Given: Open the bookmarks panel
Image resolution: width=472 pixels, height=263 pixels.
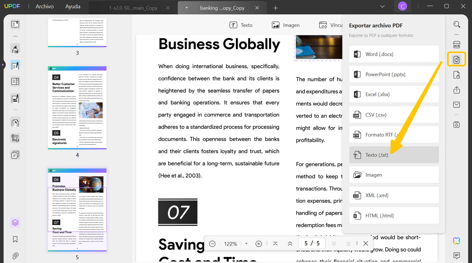Looking at the screenshot, I should [x=15, y=239].
